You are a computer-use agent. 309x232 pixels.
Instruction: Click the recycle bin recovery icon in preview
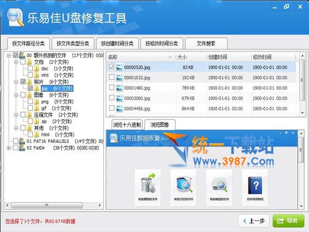[148, 184]
